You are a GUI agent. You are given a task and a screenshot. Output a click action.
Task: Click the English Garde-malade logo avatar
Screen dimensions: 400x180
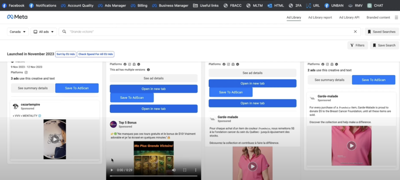[312, 98]
